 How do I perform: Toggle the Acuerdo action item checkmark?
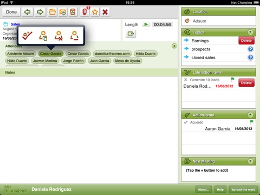pyautogui.click(x=185, y=122)
